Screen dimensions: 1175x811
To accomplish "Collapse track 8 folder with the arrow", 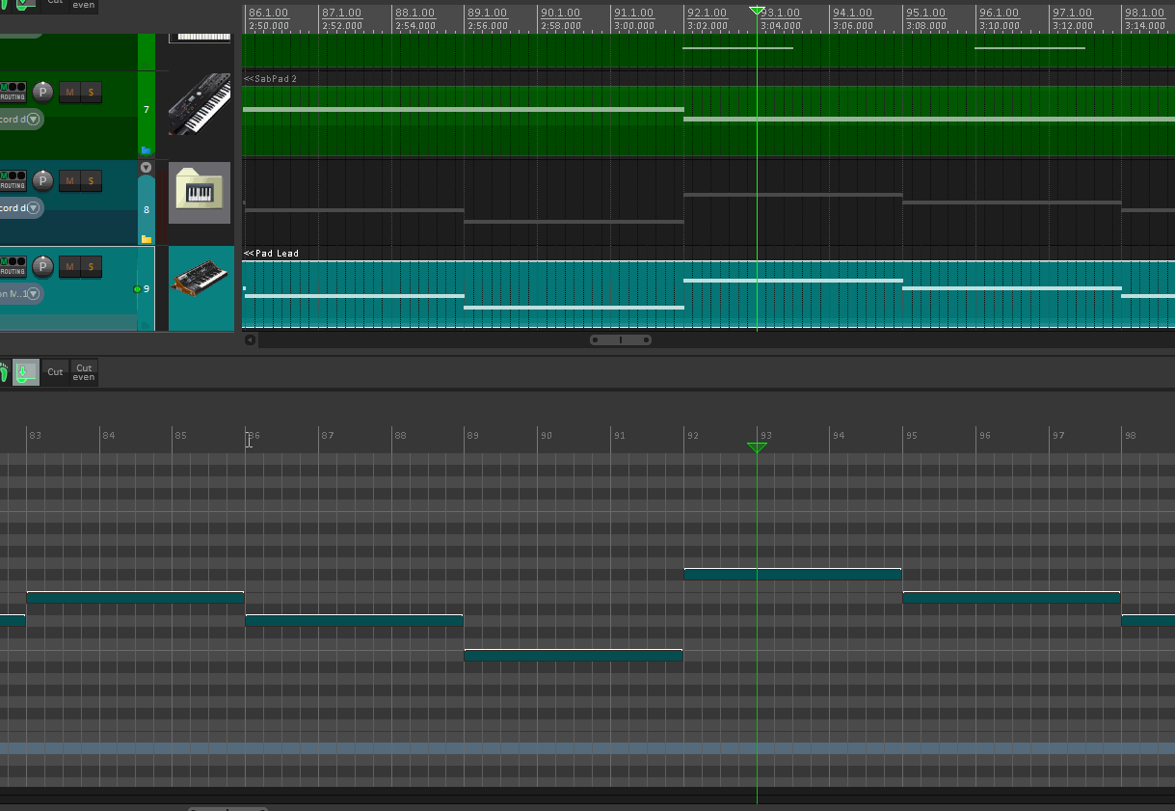I will click(x=147, y=167).
